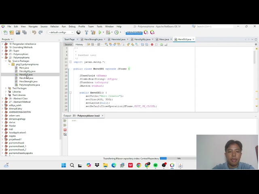Switch to the Hero.java tab

click(x=164, y=39)
